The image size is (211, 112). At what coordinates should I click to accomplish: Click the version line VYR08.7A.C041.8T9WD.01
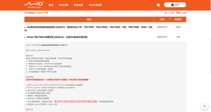(x=38, y=50)
